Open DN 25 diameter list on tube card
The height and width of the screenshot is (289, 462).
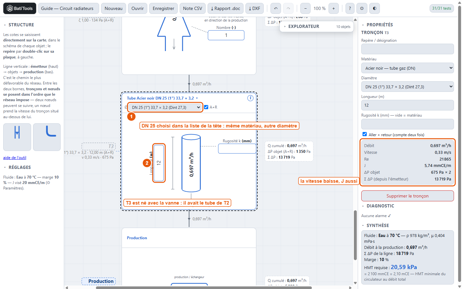click(165, 107)
